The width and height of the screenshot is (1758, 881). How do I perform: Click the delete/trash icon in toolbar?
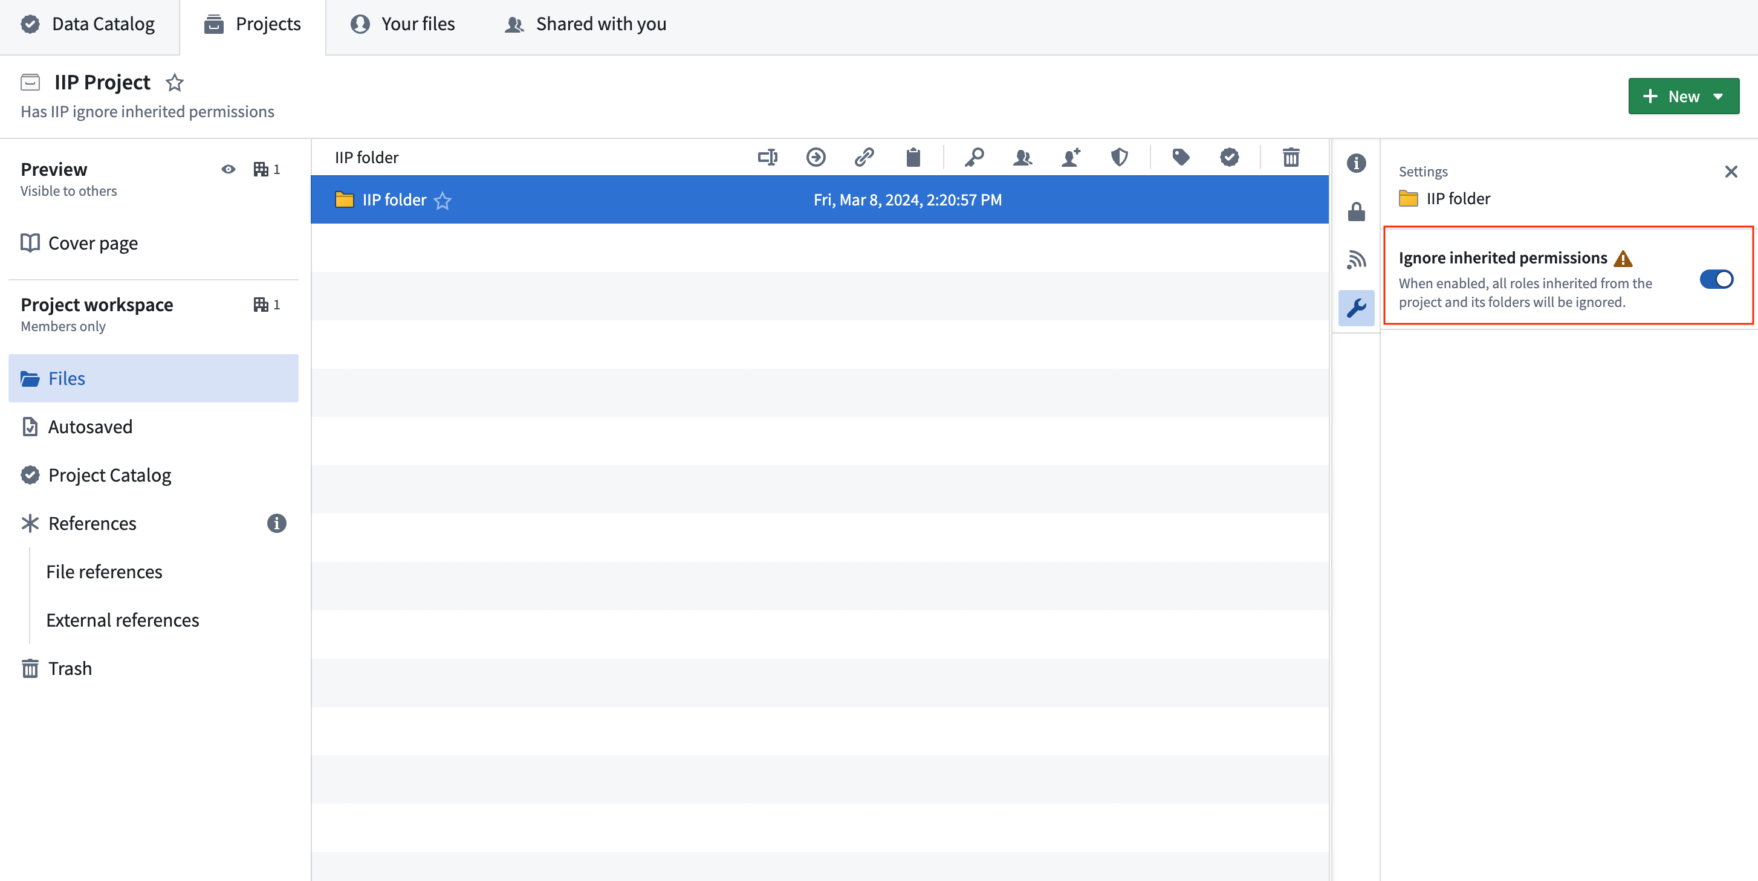(x=1291, y=156)
